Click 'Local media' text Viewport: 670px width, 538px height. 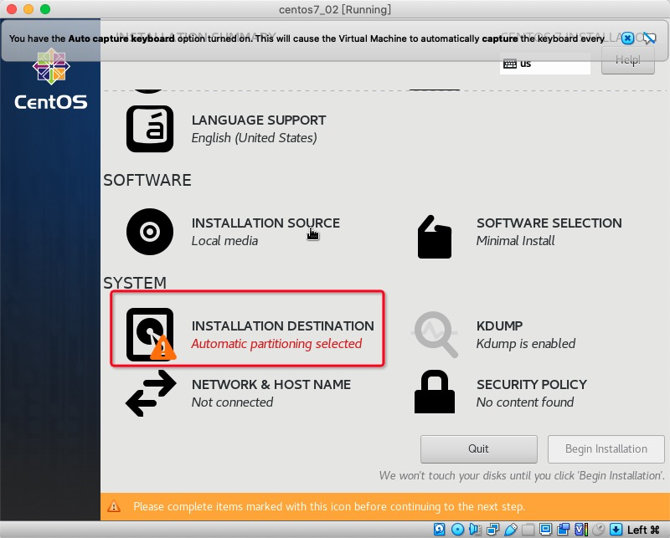click(x=224, y=241)
